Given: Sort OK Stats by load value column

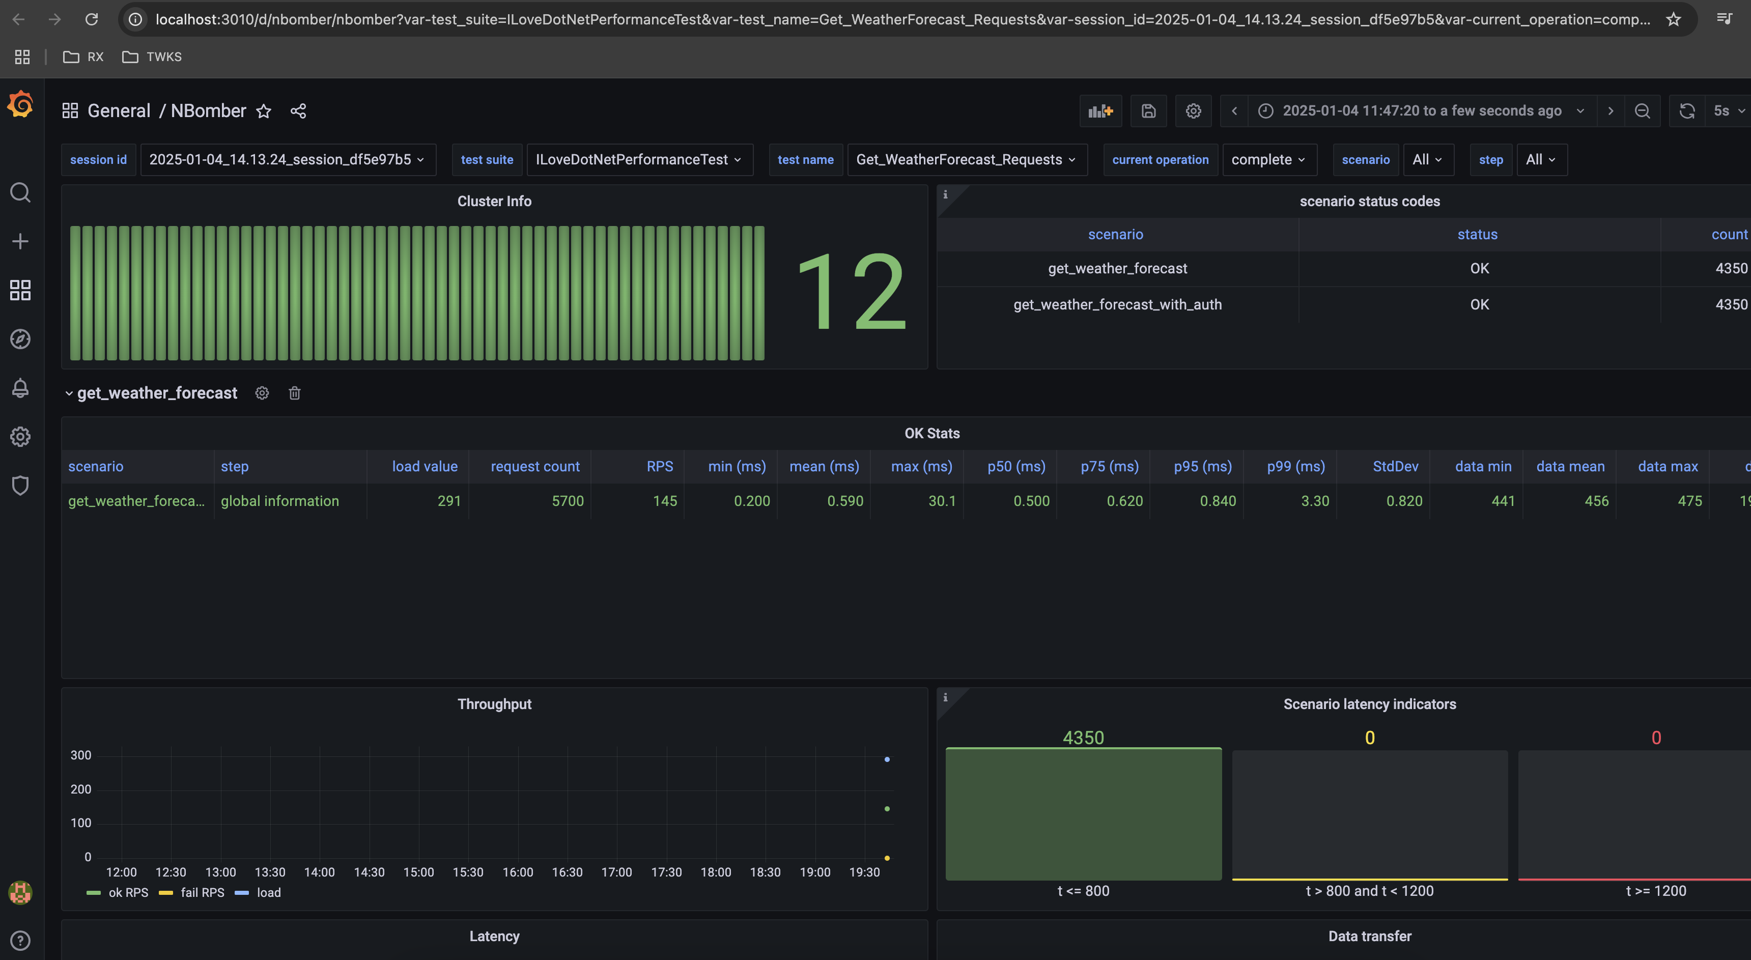Looking at the screenshot, I should (425, 466).
